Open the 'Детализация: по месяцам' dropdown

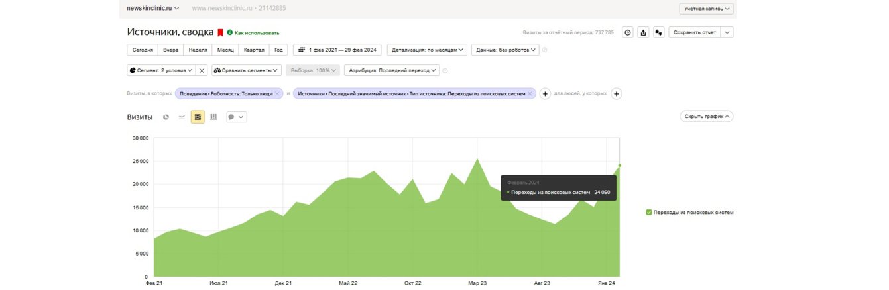(x=428, y=50)
